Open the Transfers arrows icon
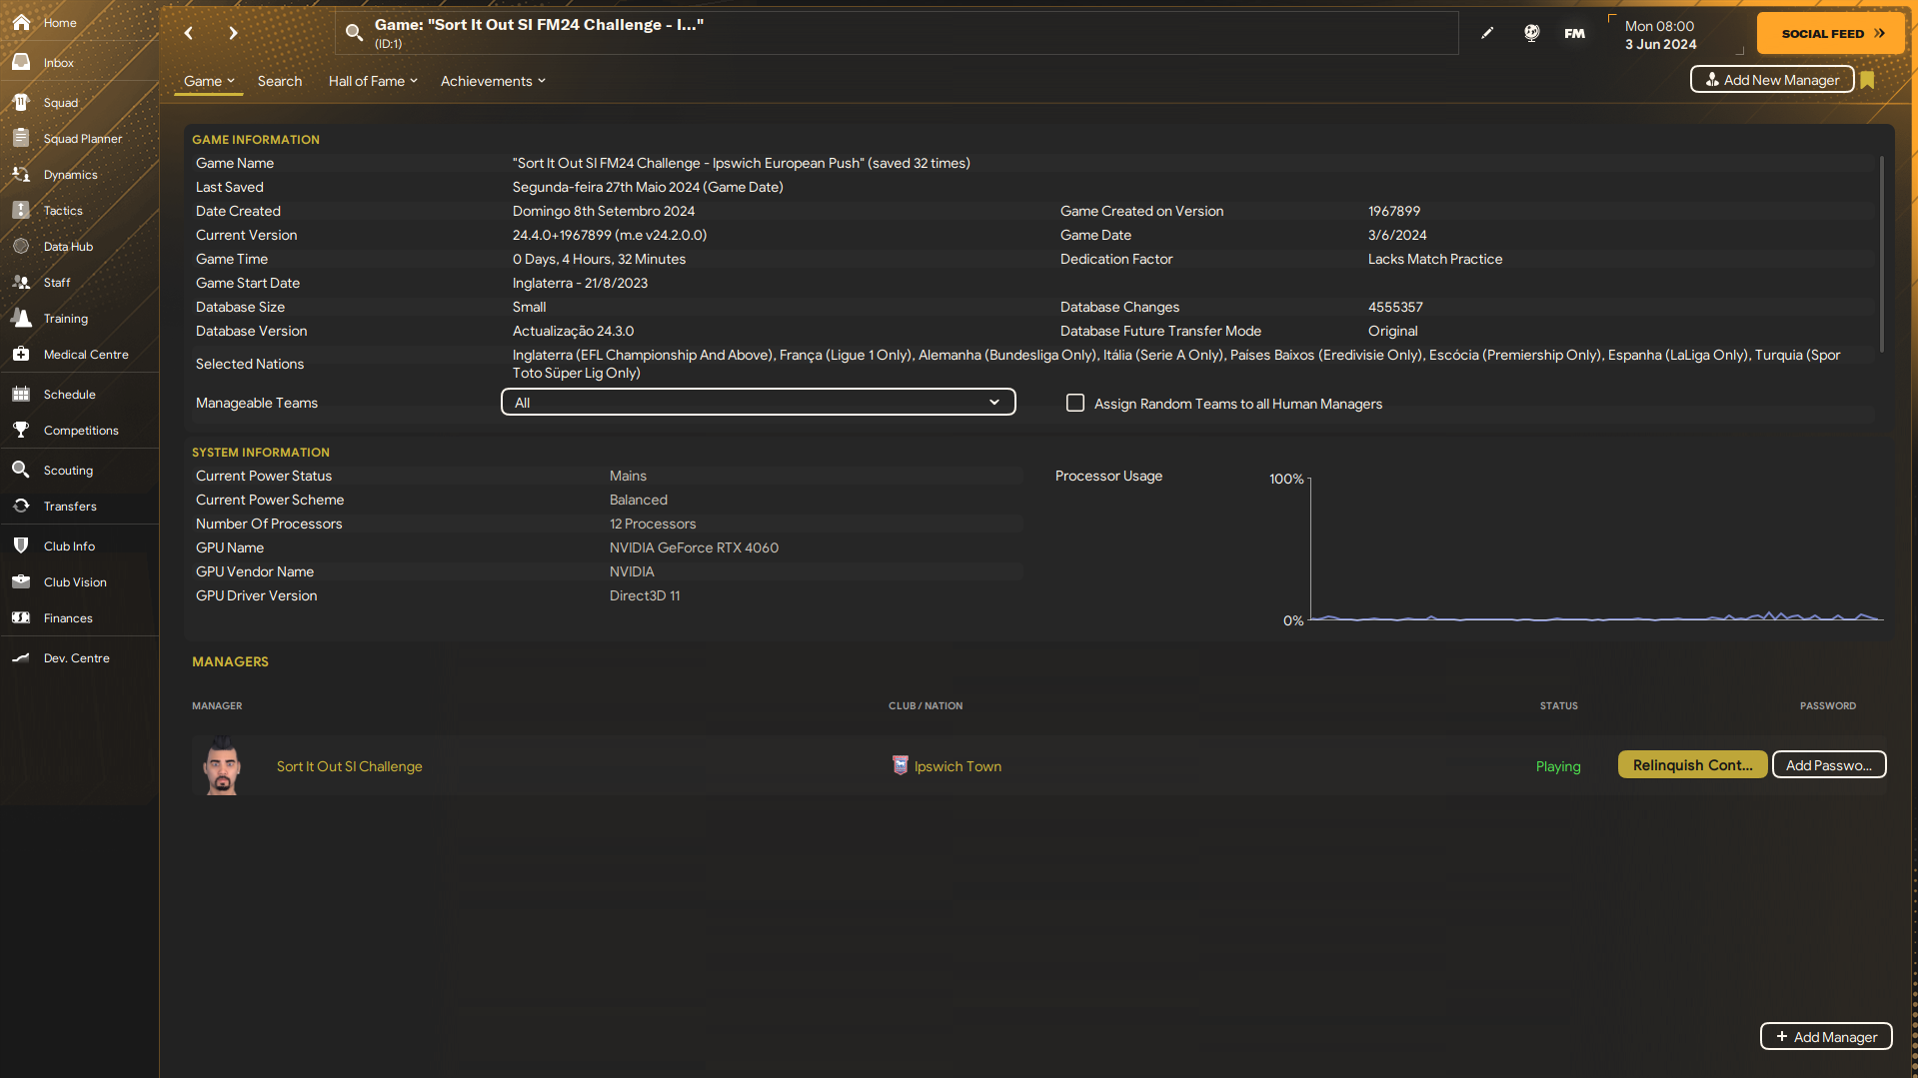1918x1078 pixels. click(21, 506)
